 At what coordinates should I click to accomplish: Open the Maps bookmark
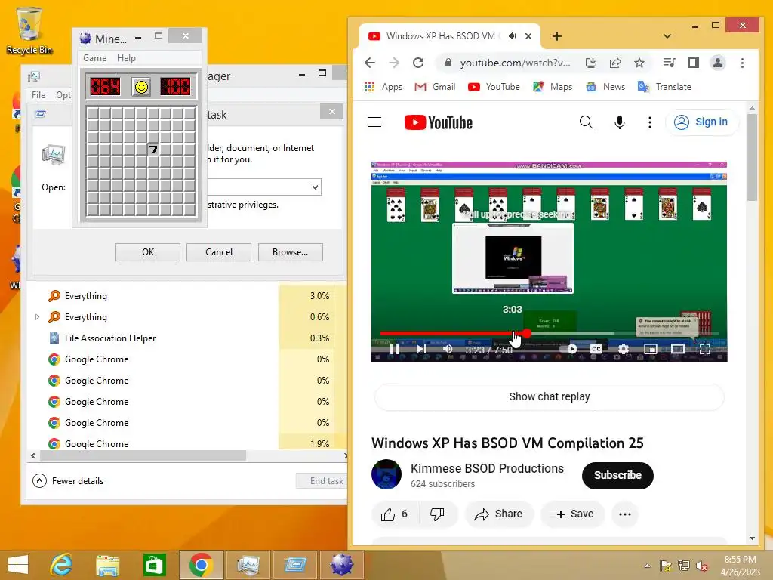click(x=553, y=87)
